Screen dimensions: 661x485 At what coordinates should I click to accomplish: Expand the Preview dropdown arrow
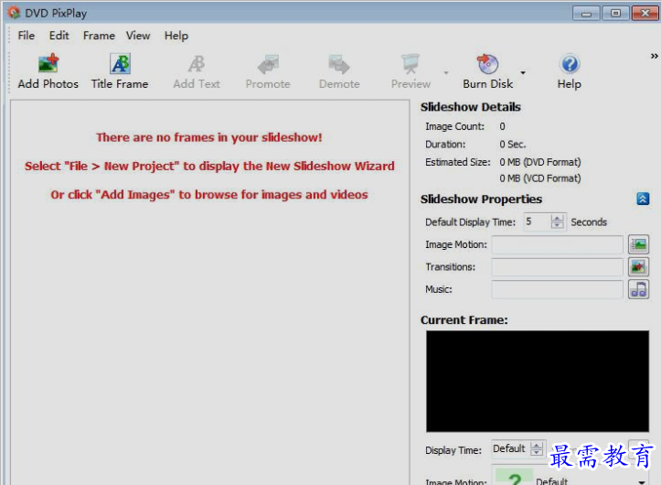point(446,72)
